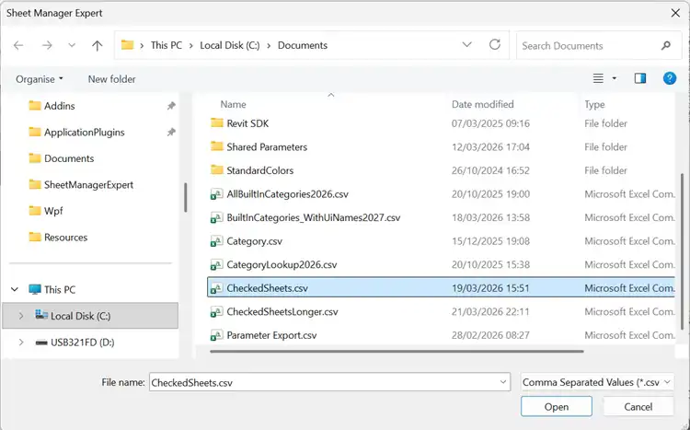Screen dimensions: 690x430
Task: Click the Open button
Action: (556, 407)
